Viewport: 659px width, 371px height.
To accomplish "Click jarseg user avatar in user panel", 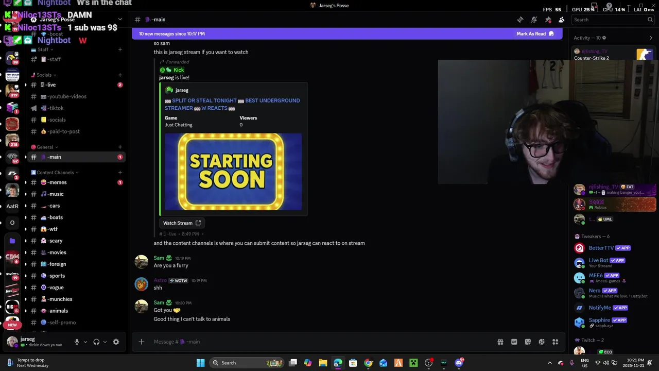I will (x=12, y=342).
